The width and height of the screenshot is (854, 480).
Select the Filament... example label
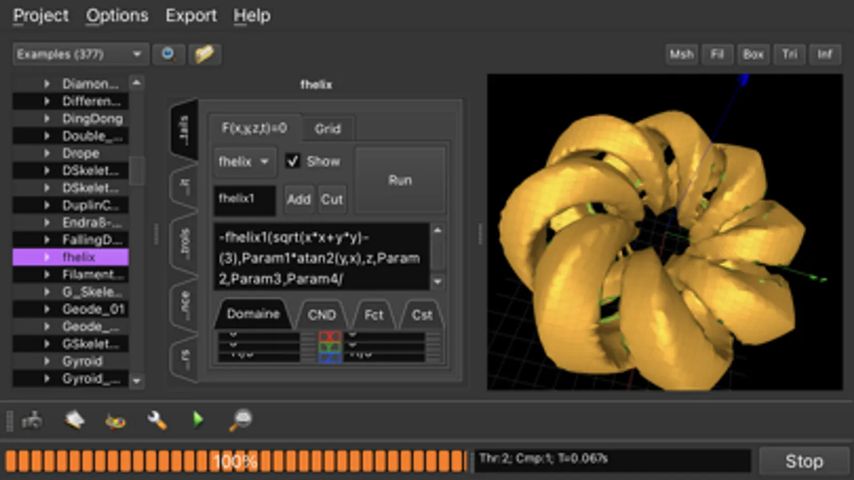click(x=93, y=275)
